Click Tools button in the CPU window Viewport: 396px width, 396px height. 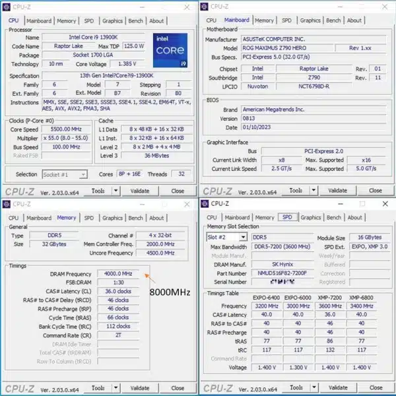point(98,191)
